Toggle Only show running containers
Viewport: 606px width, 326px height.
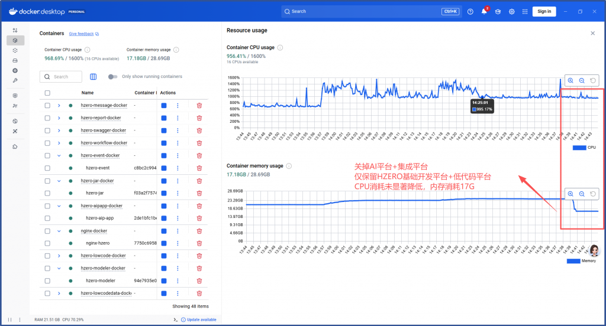coord(112,77)
